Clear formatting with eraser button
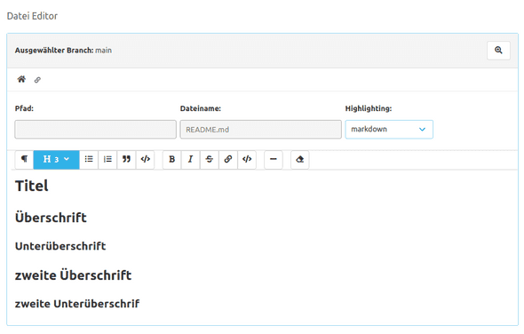524x334 pixels. [300, 160]
